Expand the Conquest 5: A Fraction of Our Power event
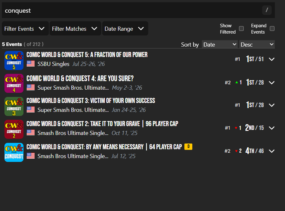285x211 pixels. click(272, 59)
